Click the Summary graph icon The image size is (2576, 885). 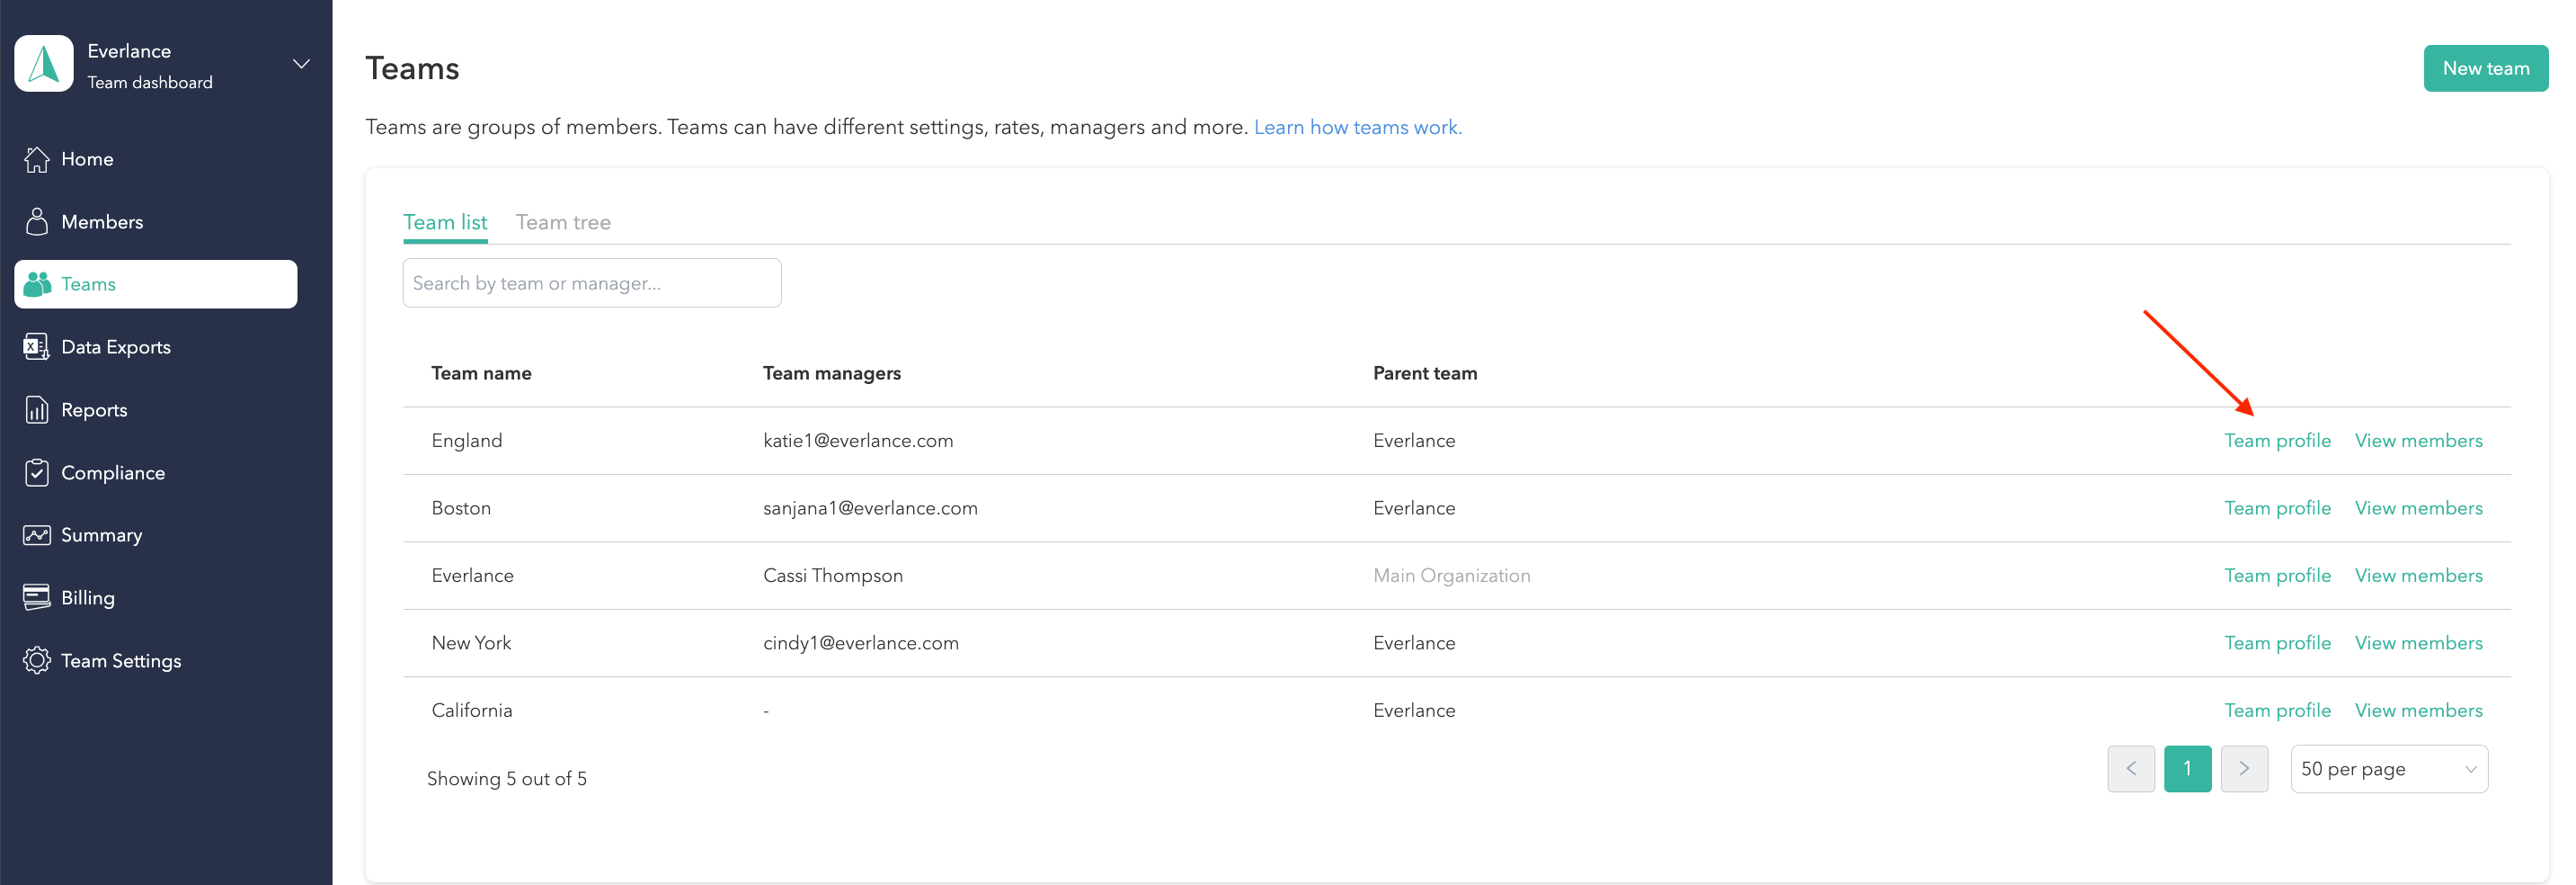tap(37, 536)
